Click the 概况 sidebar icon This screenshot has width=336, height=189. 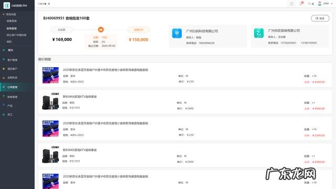click(x=4, y=50)
